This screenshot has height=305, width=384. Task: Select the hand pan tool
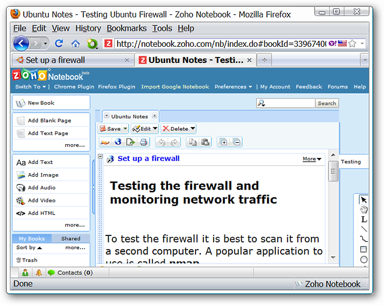pyautogui.click(x=364, y=210)
